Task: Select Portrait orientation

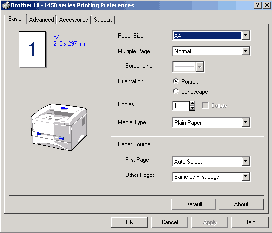Action: 176,81
